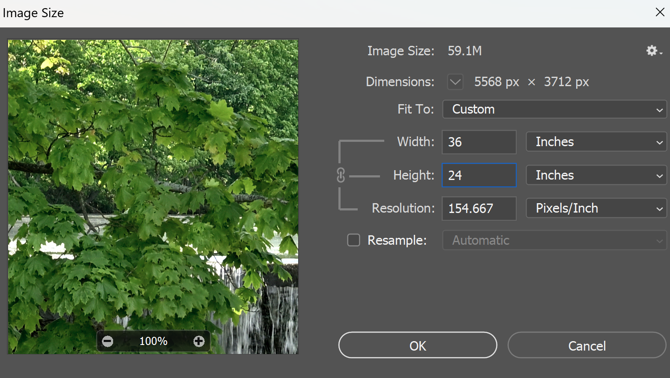Enable the Resample checkbox

pos(353,240)
